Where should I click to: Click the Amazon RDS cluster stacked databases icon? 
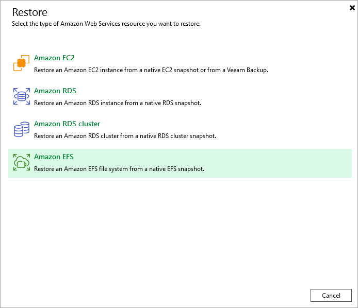[x=21, y=130]
